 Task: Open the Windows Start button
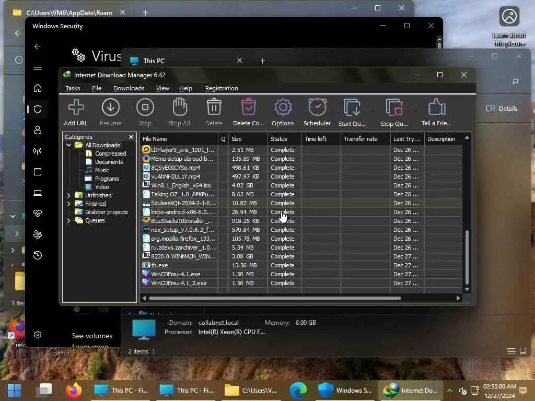pos(14,390)
